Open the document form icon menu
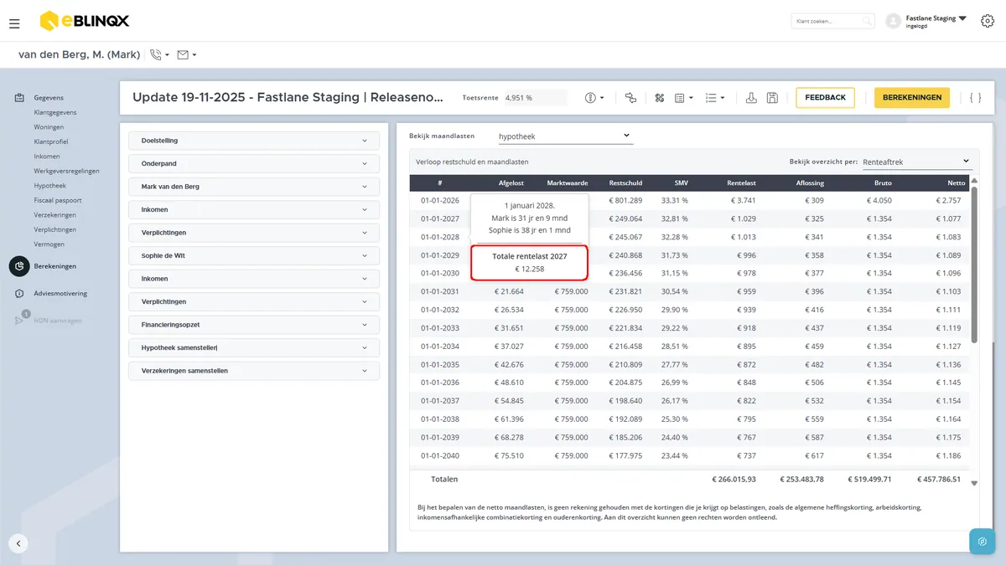Image resolution: width=1006 pixels, height=565 pixels. click(684, 98)
